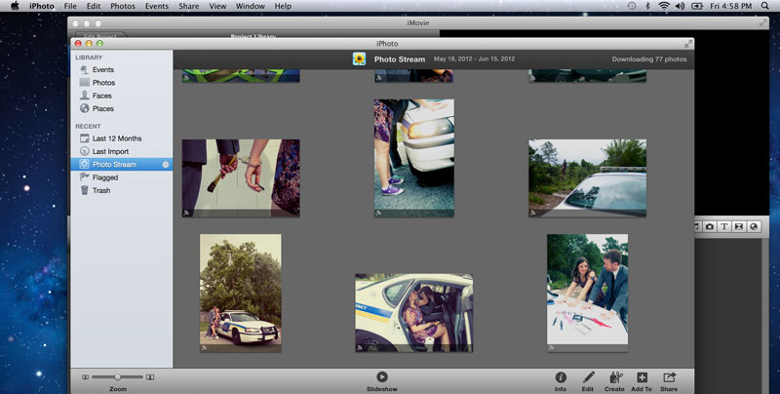This screenshot has height=394, width=780.
Task: Toggle iPhoto full-screen arrows icon
Action: 688,44
